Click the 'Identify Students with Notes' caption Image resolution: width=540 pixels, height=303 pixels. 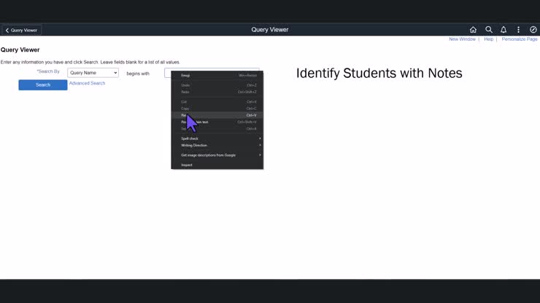pos(379,74)
